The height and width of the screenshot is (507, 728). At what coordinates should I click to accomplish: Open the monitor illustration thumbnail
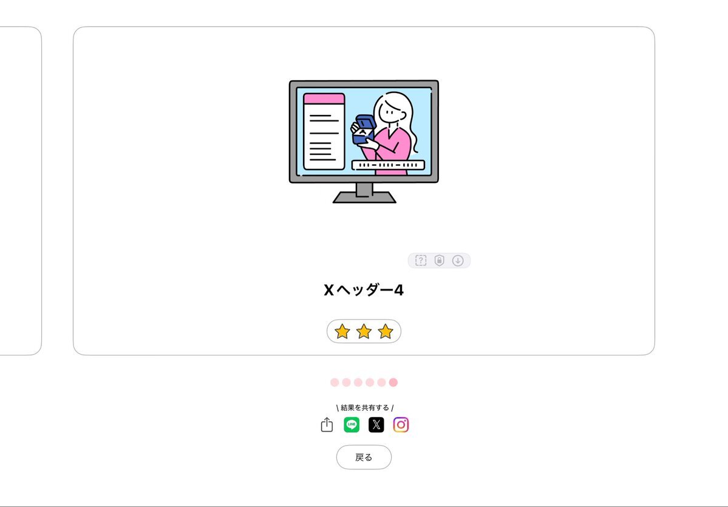coord(364,141)
